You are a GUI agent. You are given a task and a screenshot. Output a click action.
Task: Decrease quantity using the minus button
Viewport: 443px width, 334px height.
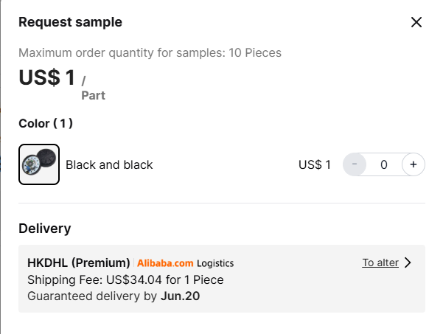[x=355, y=164]
